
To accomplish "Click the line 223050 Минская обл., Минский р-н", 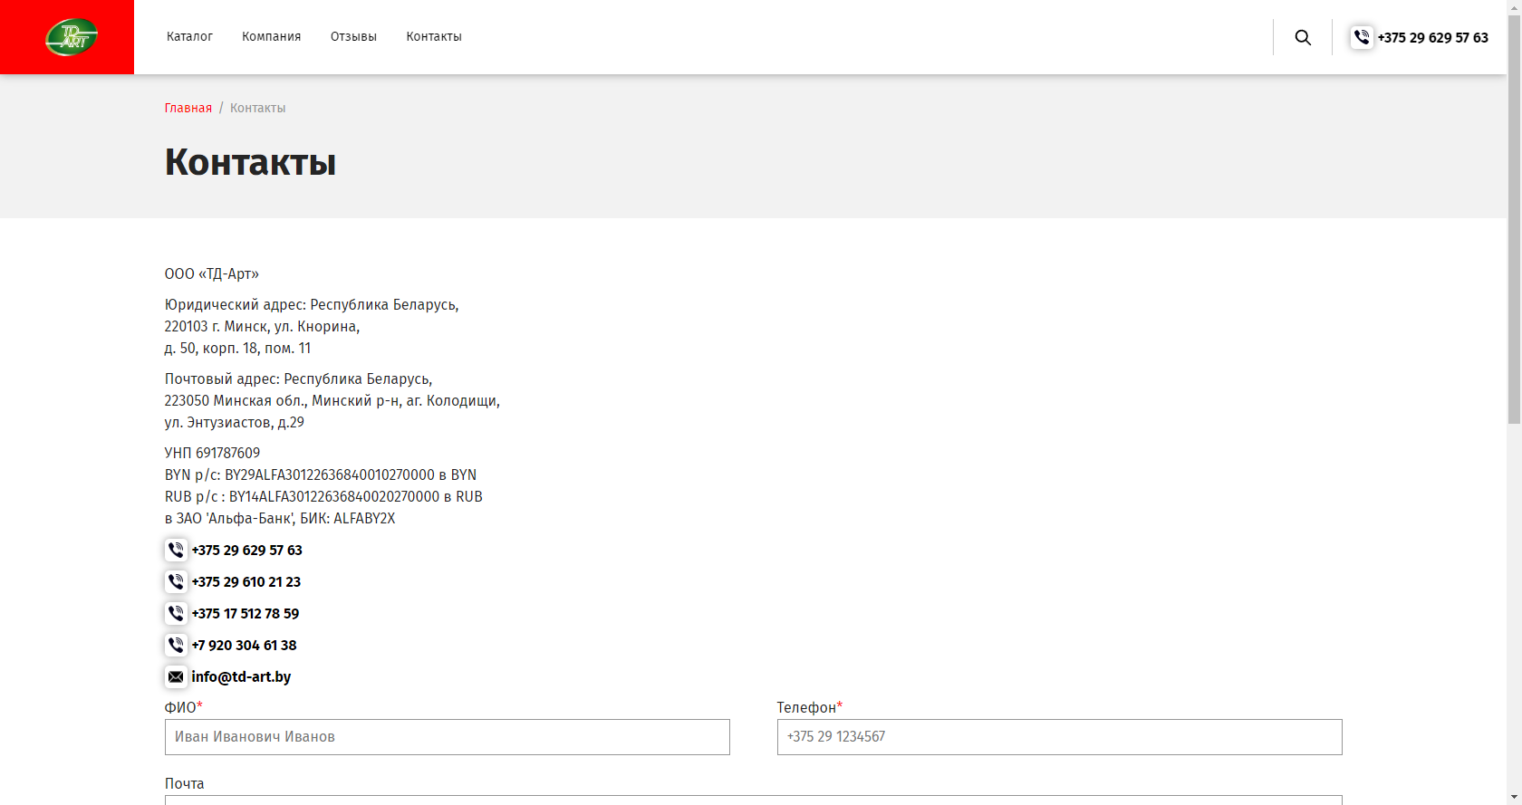I will point(332,400).
